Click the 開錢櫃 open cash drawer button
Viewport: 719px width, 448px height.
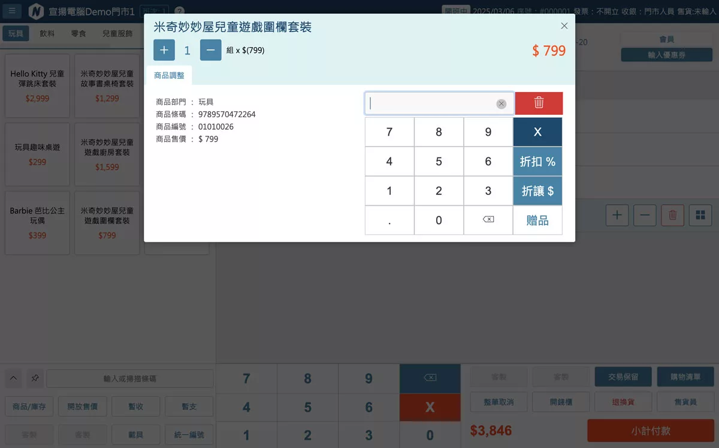click(561, 402)
